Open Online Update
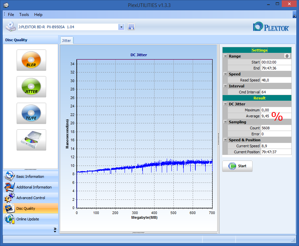299x246 pixels. 31,219
